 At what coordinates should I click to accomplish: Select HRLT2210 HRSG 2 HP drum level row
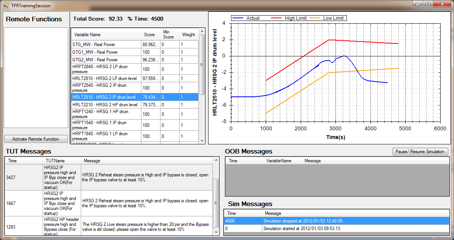(106, 105)
